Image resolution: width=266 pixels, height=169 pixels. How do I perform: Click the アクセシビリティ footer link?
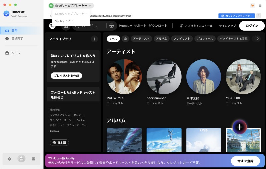(77, 125)
